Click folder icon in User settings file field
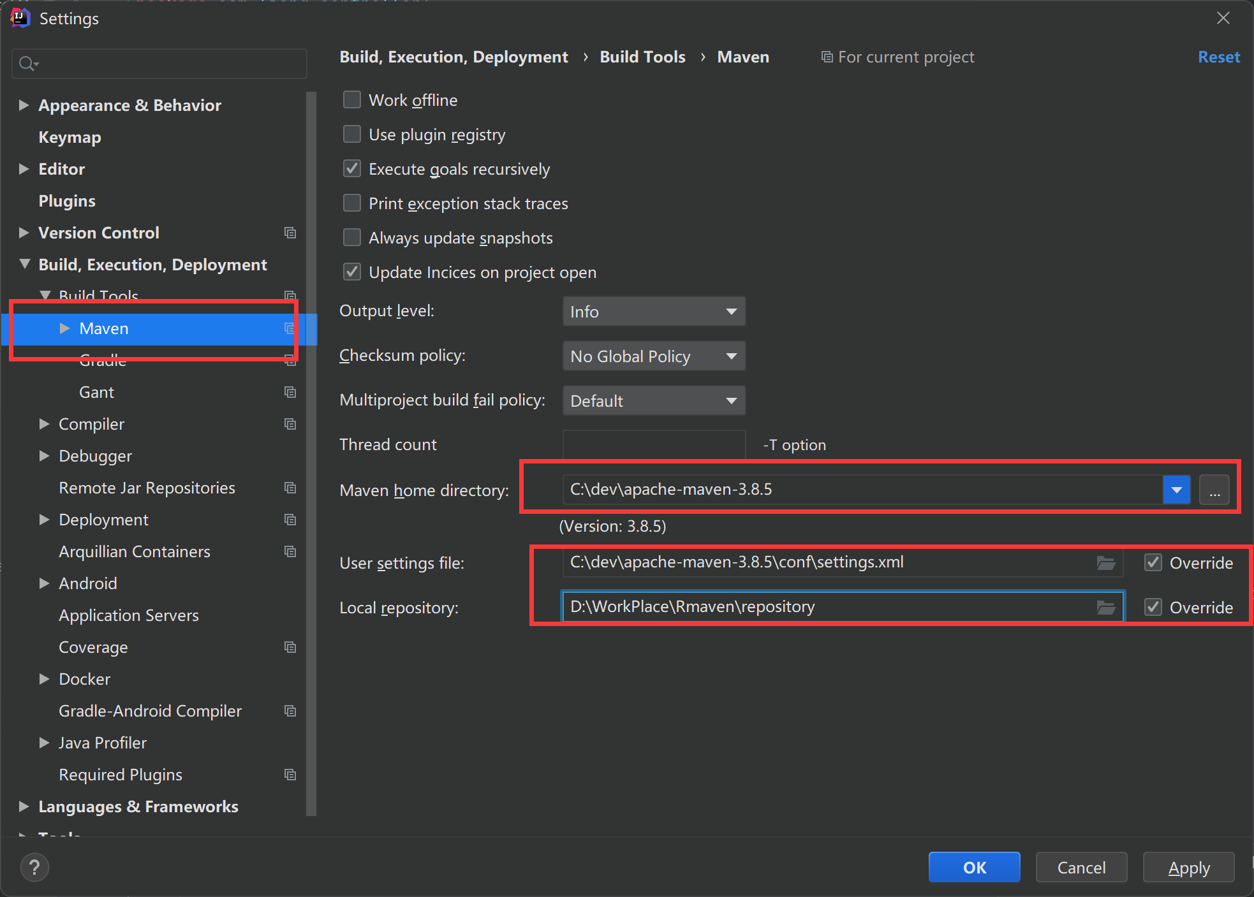Image resolution: width=1254 pixels, height=897 pixels. point(1105,563)
